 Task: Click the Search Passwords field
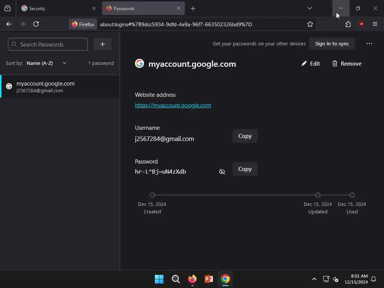coord(48,44)
